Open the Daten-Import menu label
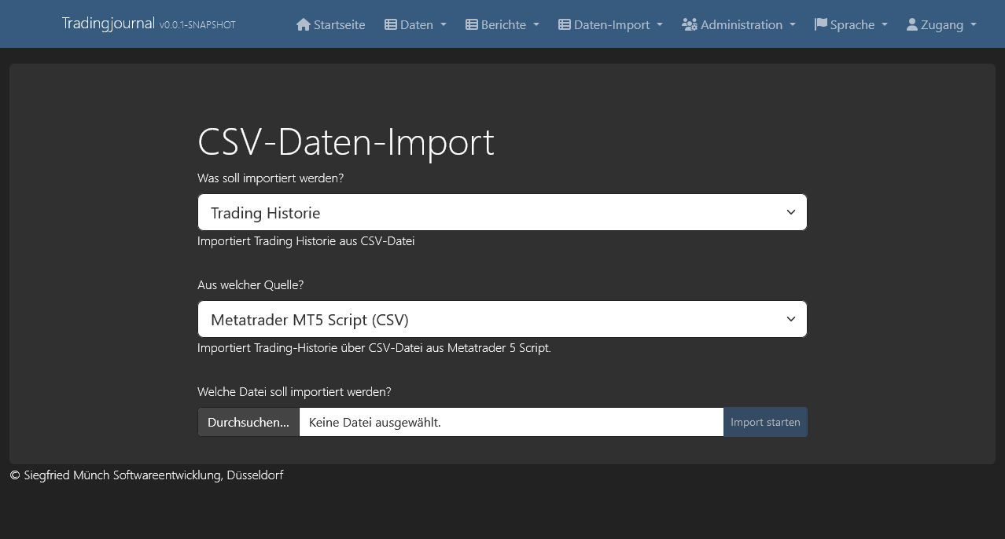Viewport: 1005px width, 539px height. click(x=612, y=24)
